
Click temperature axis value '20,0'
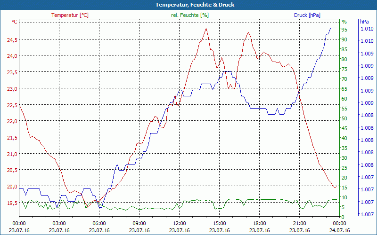click(x=12, y=187)
